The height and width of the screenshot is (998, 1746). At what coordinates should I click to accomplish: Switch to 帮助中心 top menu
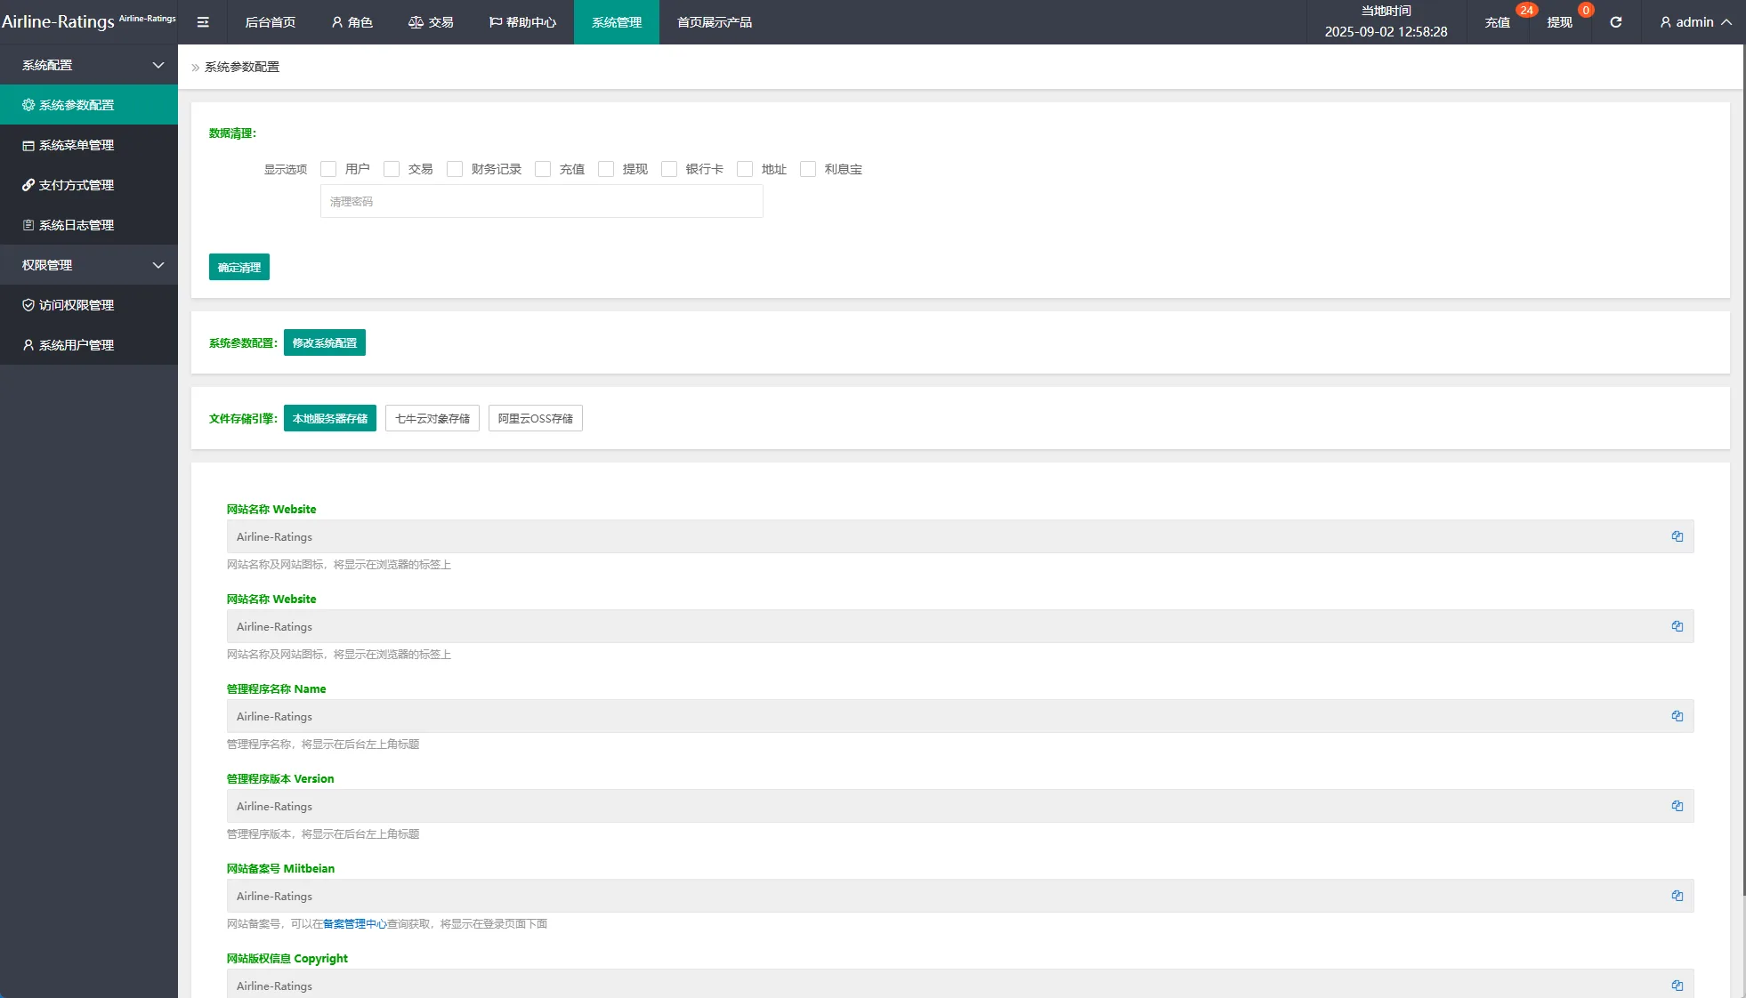click(522, 22)
